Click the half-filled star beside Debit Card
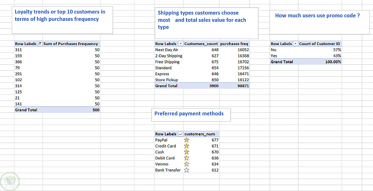This screenshot has width=373, height=191. (x=186, y=158)
